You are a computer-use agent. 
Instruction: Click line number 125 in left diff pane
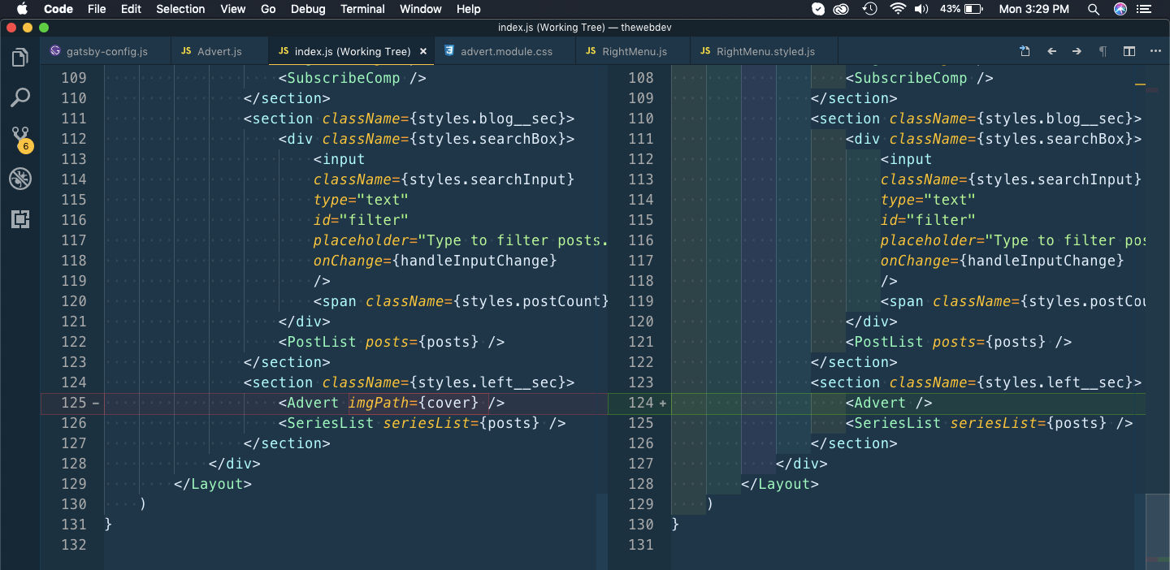click(73, 403)
